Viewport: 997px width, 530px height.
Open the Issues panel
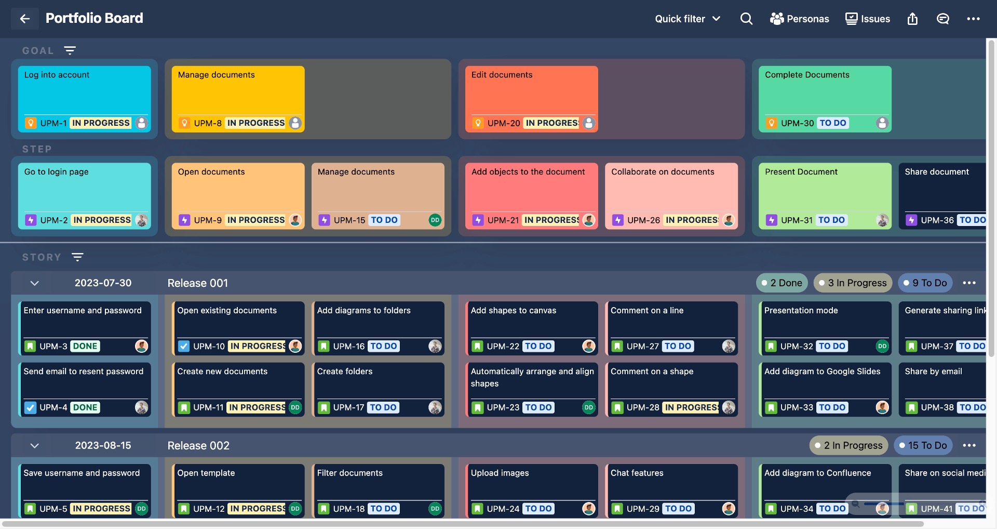867,19
